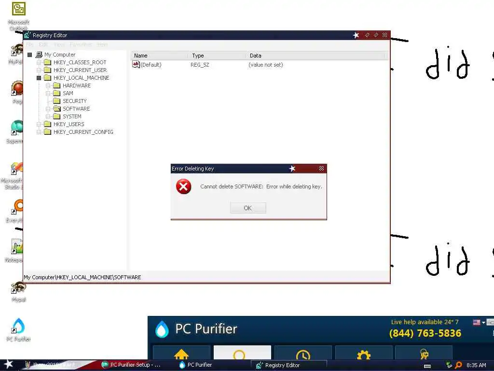Click the star button in Registry Editor title bar
Screen dimensions: 494x371
tap(356, 35)
